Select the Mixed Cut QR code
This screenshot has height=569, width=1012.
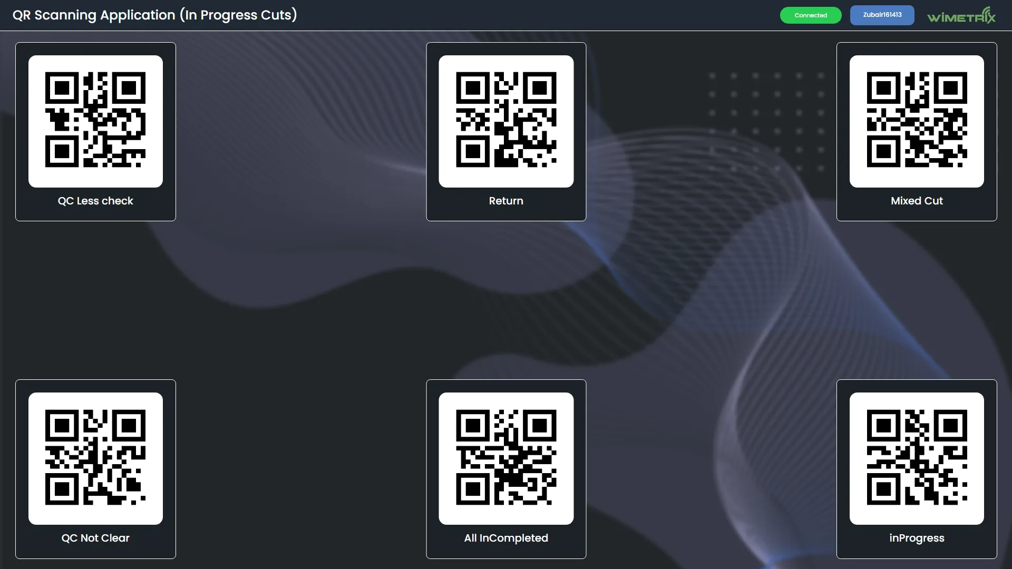click(x=917, y=121)
